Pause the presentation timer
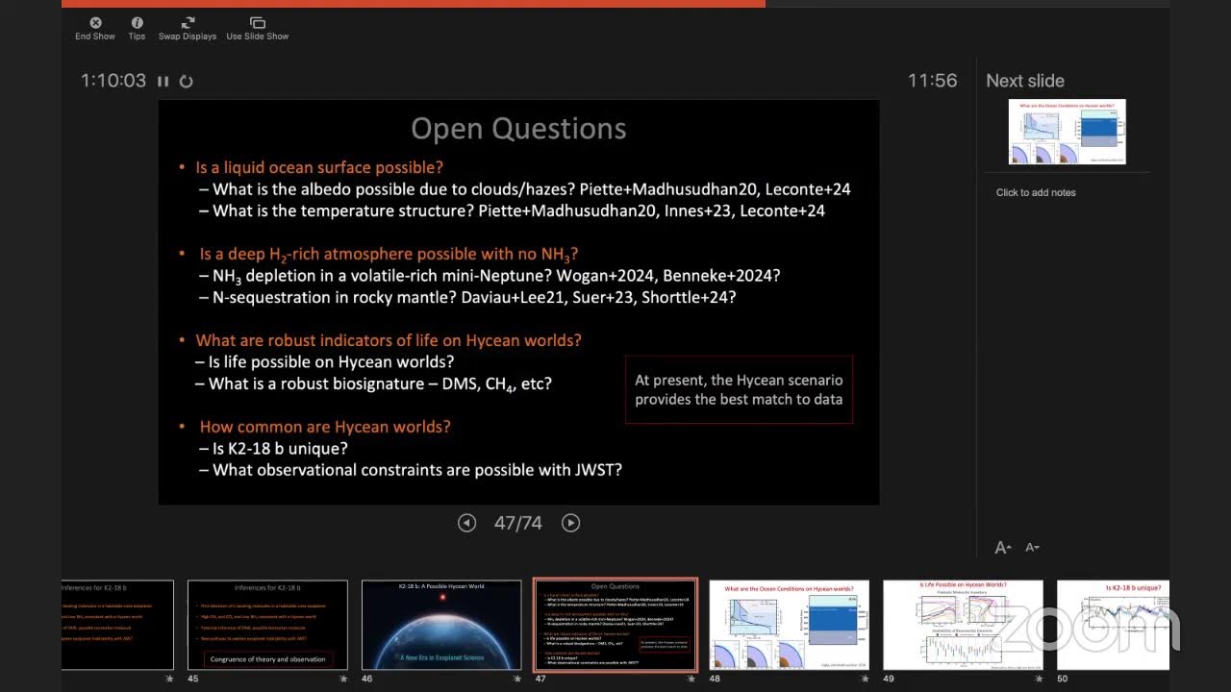This screenshot has width=1231, height=692. pyautogui.click(x=163, y=82)
